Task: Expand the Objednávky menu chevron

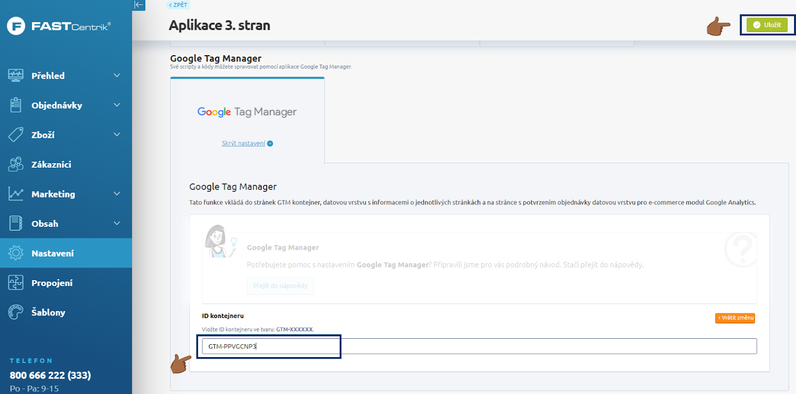Action: pyautogui.click(x=117, y=105)
